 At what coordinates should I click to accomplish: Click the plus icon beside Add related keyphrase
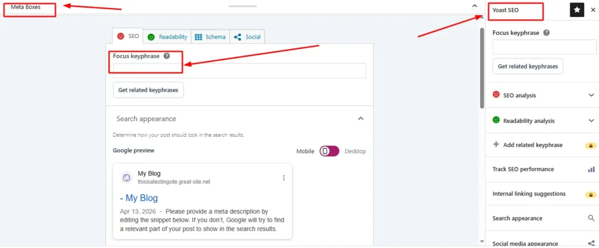(x=496, y=144)
